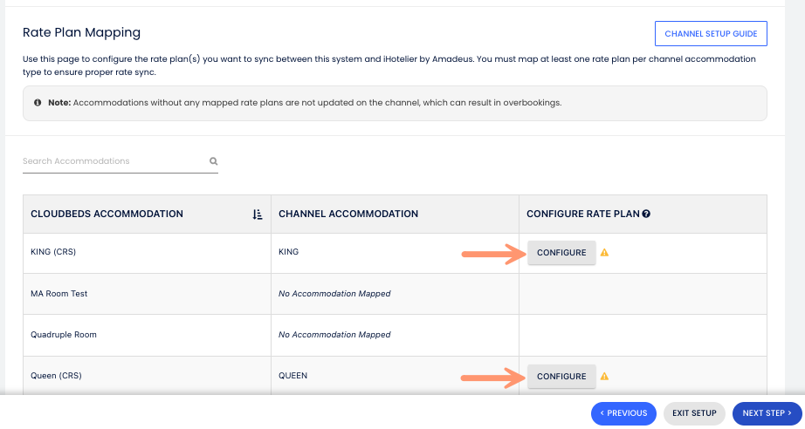Configure rate plan for KING (CRS)

click(x=561, y=253)
